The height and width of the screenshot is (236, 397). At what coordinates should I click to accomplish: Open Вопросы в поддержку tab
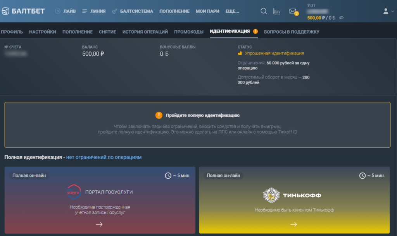coord(292,32)
